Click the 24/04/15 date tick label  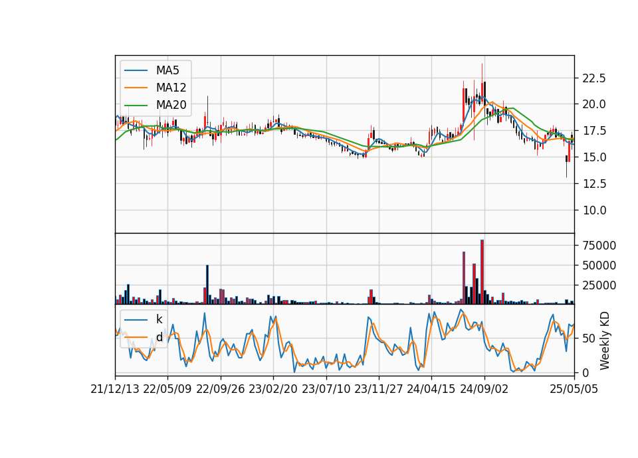click(x=431, y=389)
